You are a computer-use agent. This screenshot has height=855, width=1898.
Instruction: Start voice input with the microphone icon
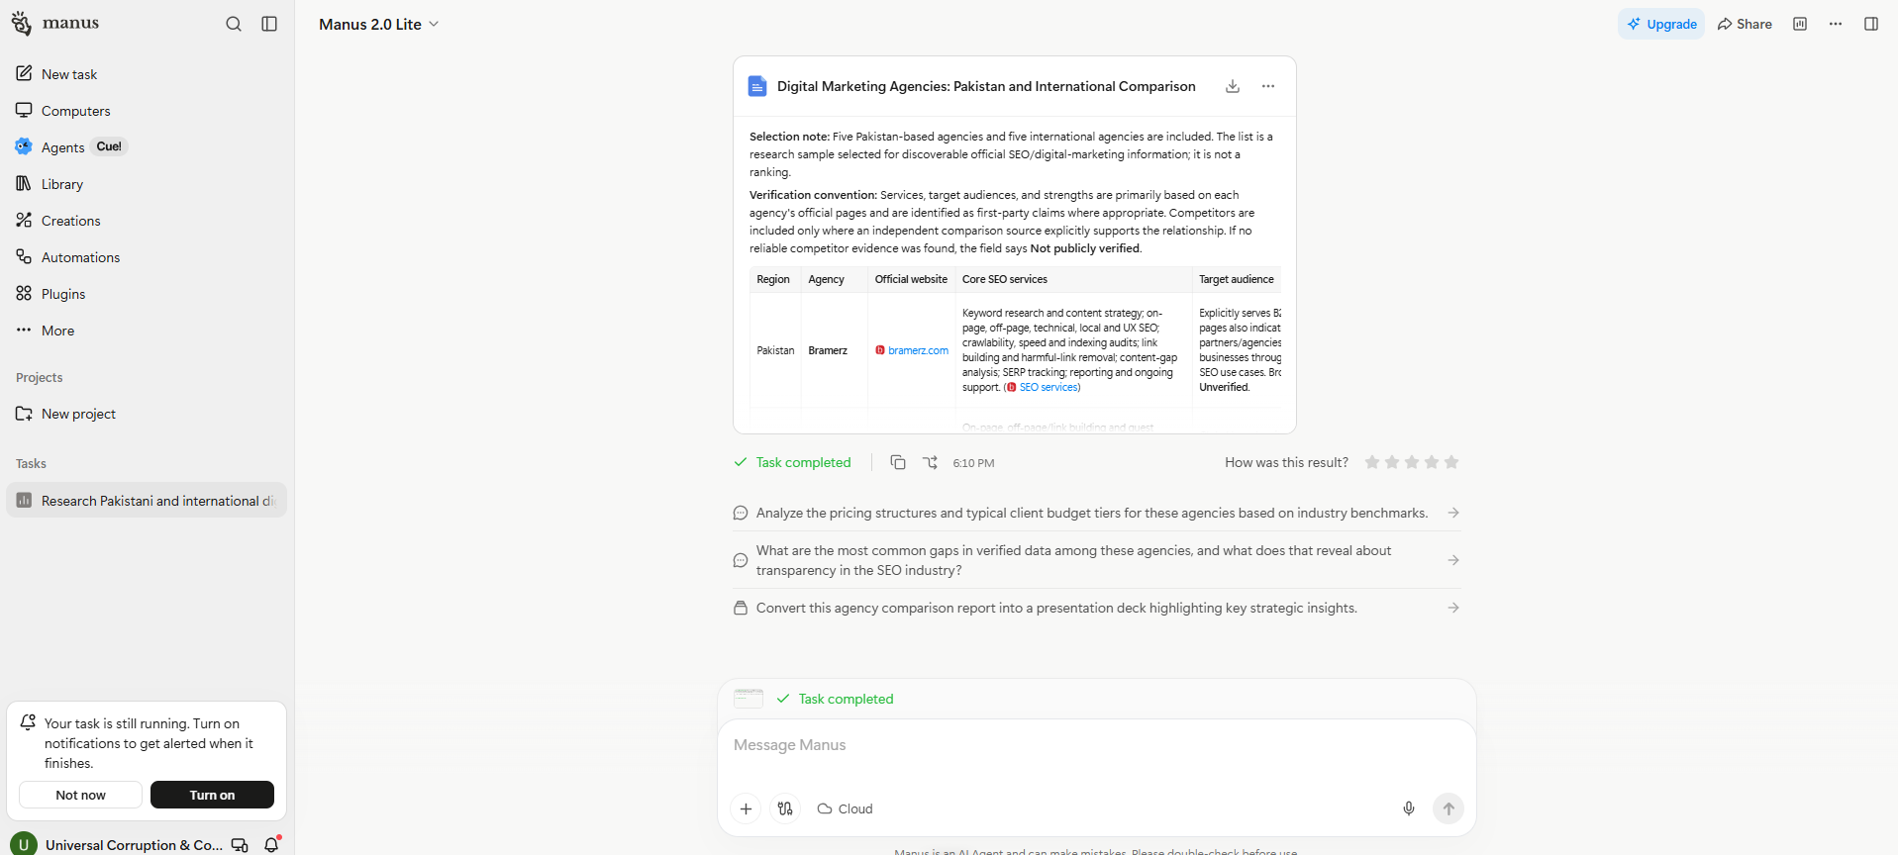pyautogui.click(x=1409, y=808)
